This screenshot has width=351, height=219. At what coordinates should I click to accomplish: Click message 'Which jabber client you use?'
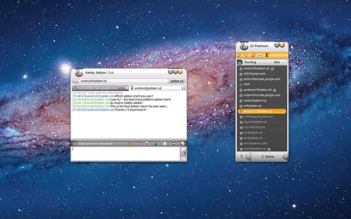point(134,96)
